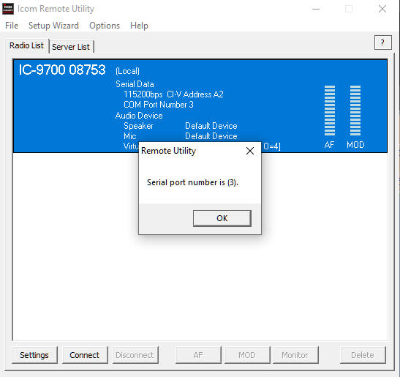Click the MOD button in bottom row
The width and height of the screenshot is (400, 377).
point(247,355)
